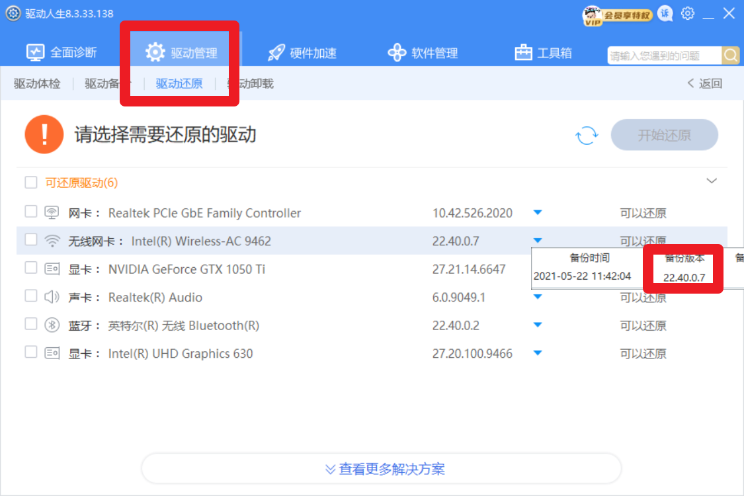Collapse version dropdown for Wireless-AC 22.40.0.7
This screenshot has width=744, height=496.
coord(538,240)
